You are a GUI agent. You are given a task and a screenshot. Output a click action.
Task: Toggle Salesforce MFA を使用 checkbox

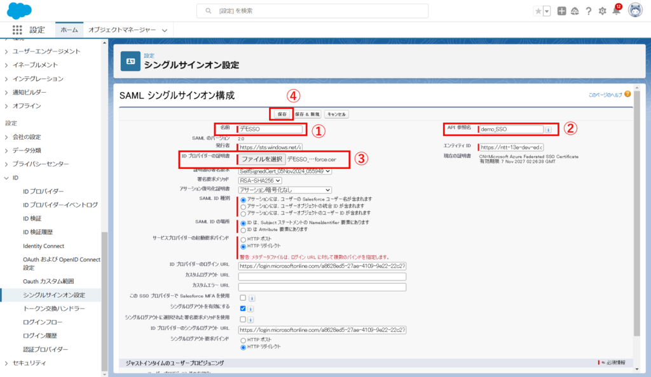(x=243, y=298)
